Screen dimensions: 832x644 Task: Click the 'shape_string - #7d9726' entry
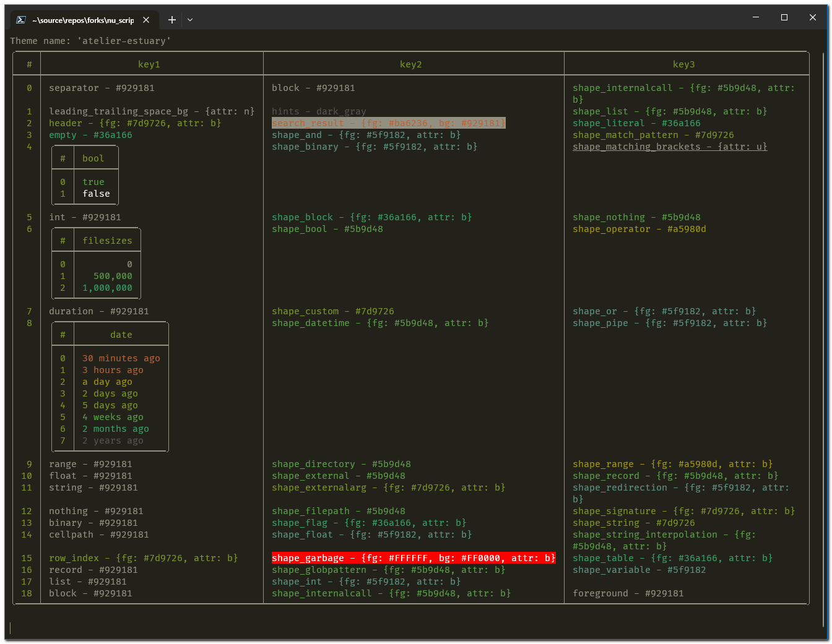[x=634, y=523]
